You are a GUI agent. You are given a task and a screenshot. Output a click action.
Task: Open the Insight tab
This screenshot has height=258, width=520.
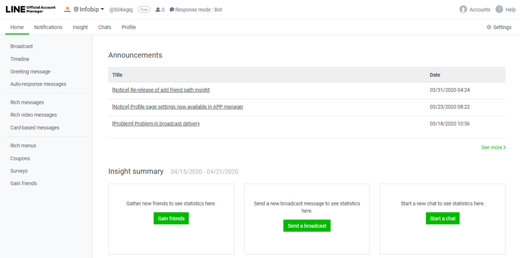click(x=80, y=27)
